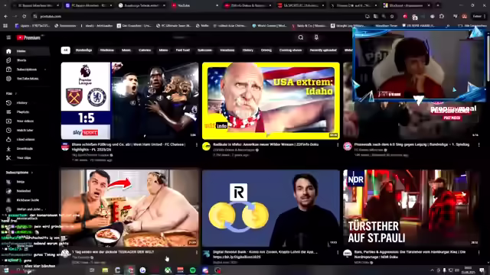Go back with browser back arrow
490x275 pixels.
point(5,16)
